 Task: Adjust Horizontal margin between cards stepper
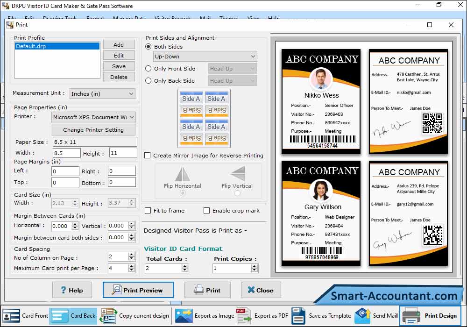pos(75,226)
